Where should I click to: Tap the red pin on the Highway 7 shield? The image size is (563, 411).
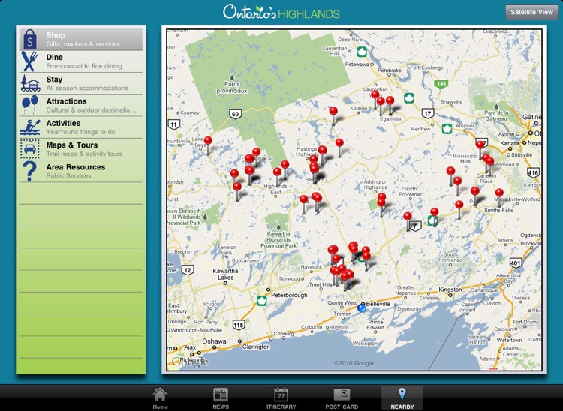tap(408, 216)
